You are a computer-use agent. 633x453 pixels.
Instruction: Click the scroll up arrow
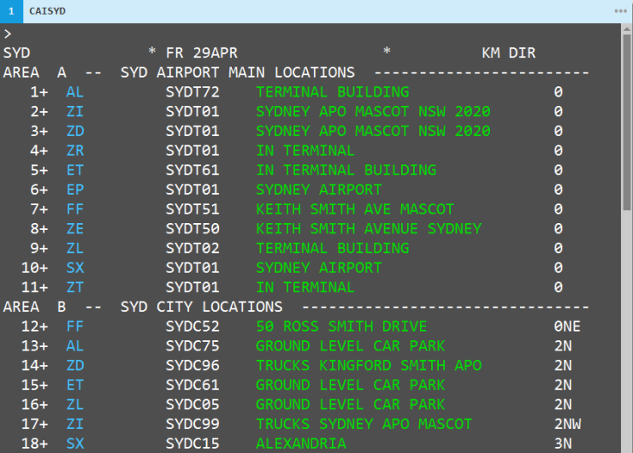click(626, 29)
